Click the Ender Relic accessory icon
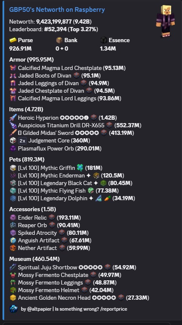 coord(13,218)
